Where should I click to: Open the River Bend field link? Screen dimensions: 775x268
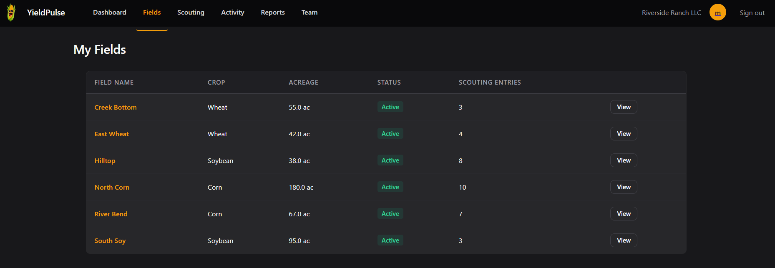click(x=111, y=214)
